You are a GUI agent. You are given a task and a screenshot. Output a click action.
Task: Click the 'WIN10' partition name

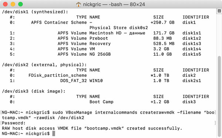(96, 81)
